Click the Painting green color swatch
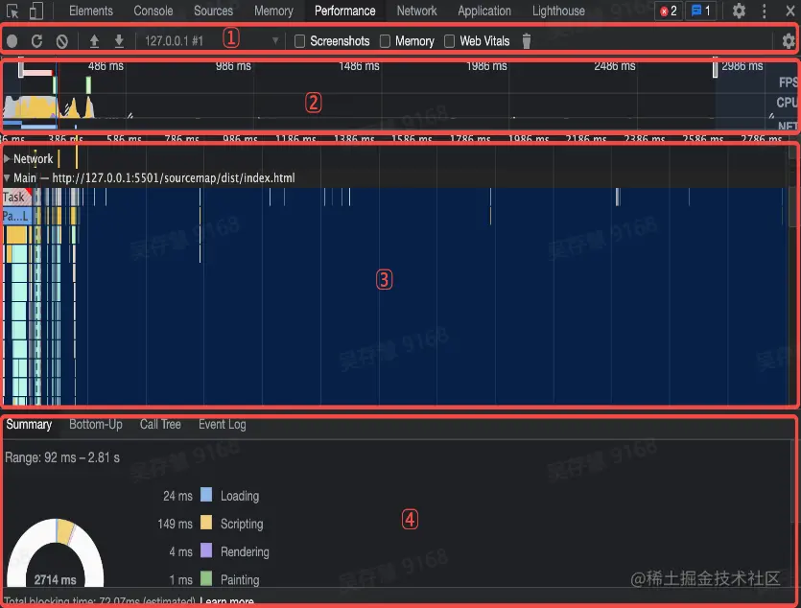Screen dimensions: 801x608 pos(206,578)
